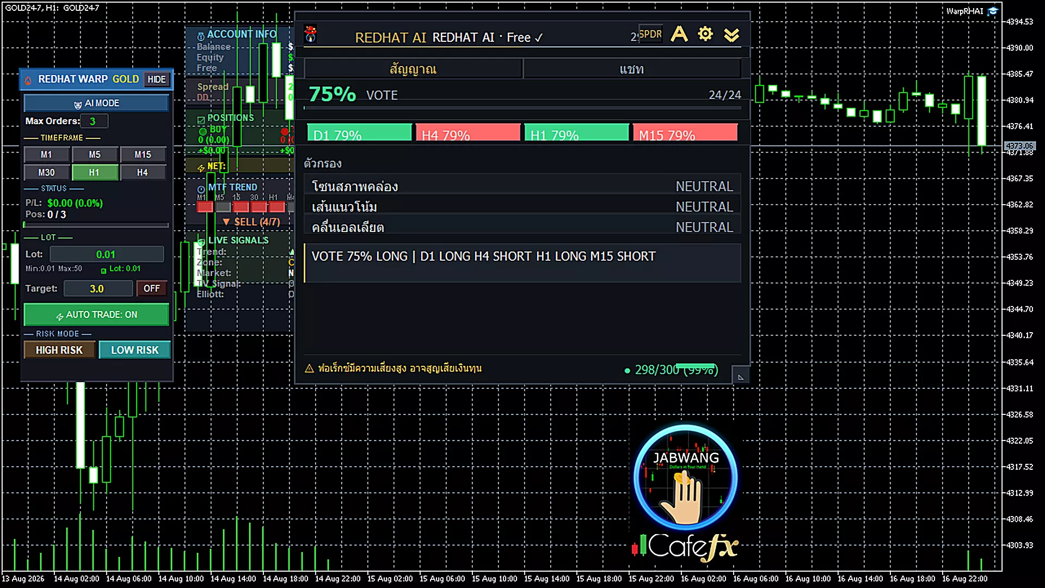Click the ACCOUNT INFO header icon
The image size is (1045, 588).
pos(201,36)
